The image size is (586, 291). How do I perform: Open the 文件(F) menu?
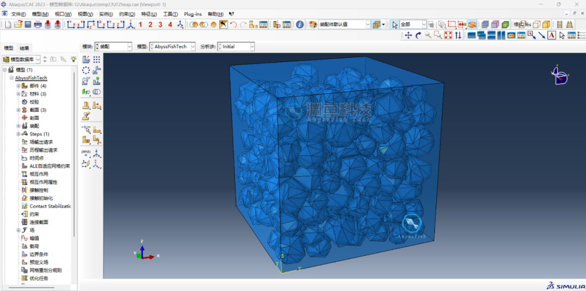(x=18, y=14)
